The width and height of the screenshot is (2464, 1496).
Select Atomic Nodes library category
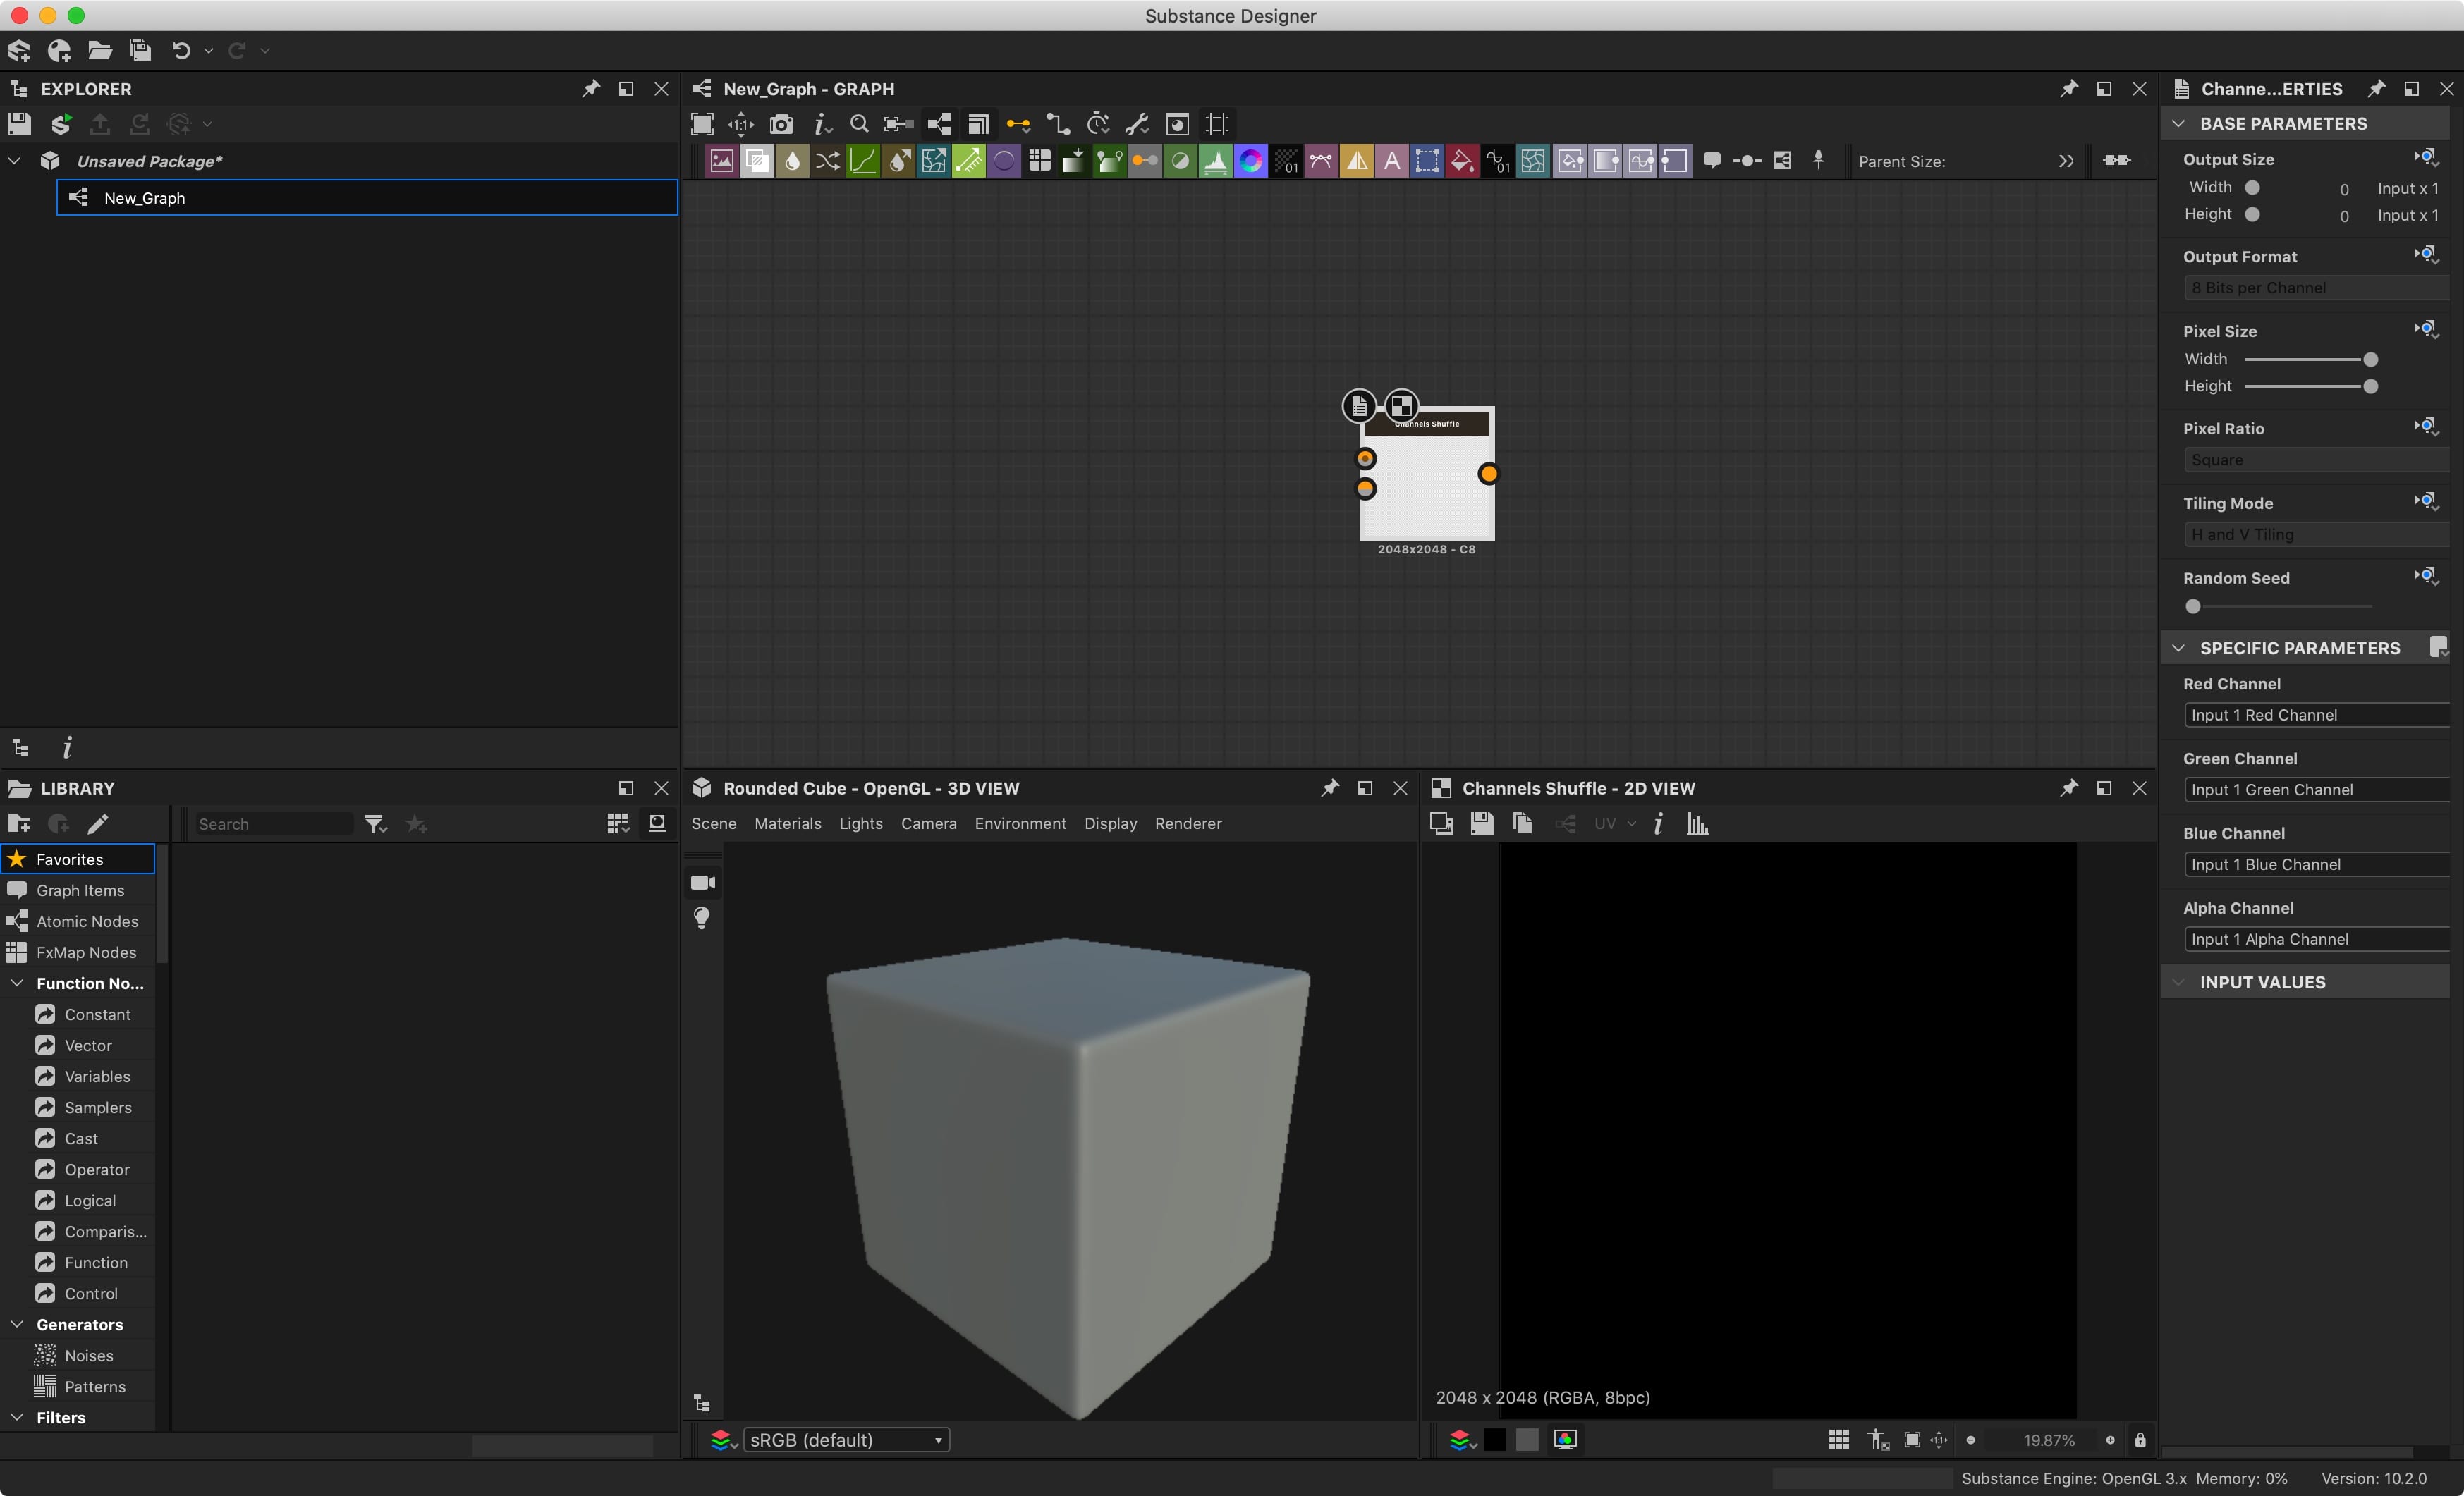pos(87,921)
